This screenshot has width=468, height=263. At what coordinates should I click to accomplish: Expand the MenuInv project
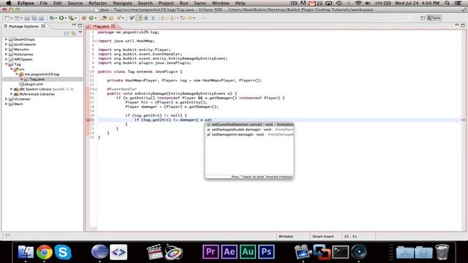click(x=6, y=49)
